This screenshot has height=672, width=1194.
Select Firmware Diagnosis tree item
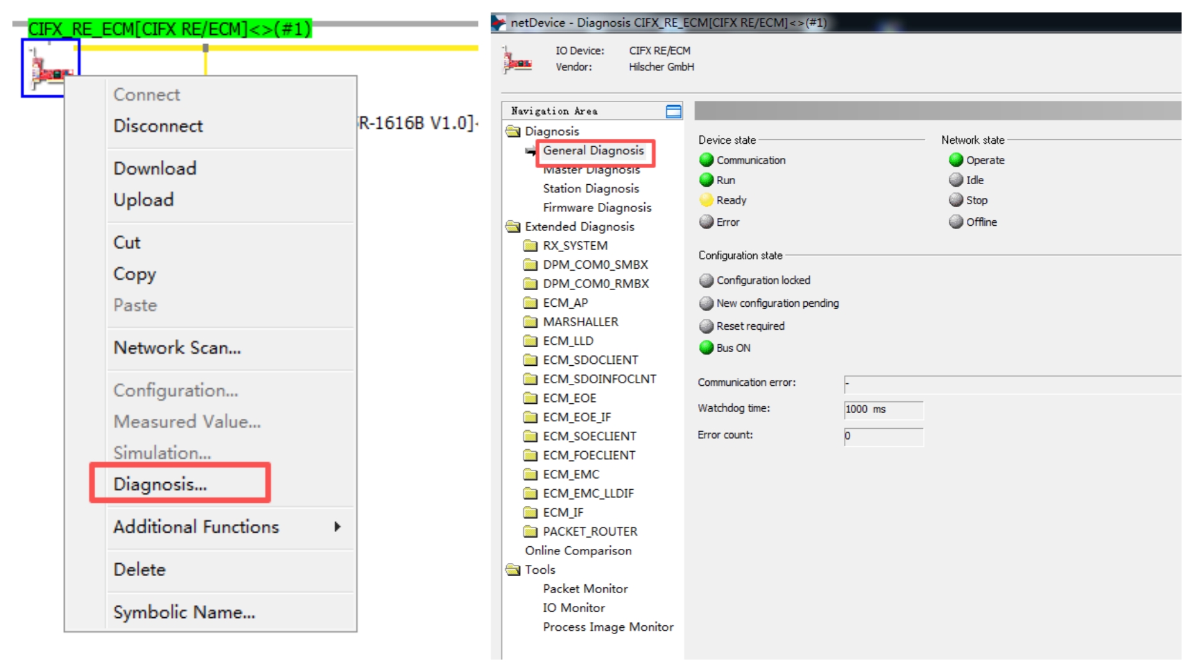pos(597,208)
